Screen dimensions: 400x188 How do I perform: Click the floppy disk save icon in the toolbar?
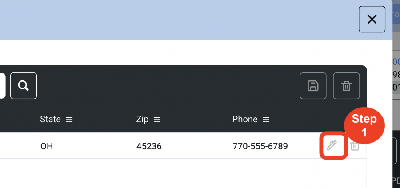[x=313, y=86]
